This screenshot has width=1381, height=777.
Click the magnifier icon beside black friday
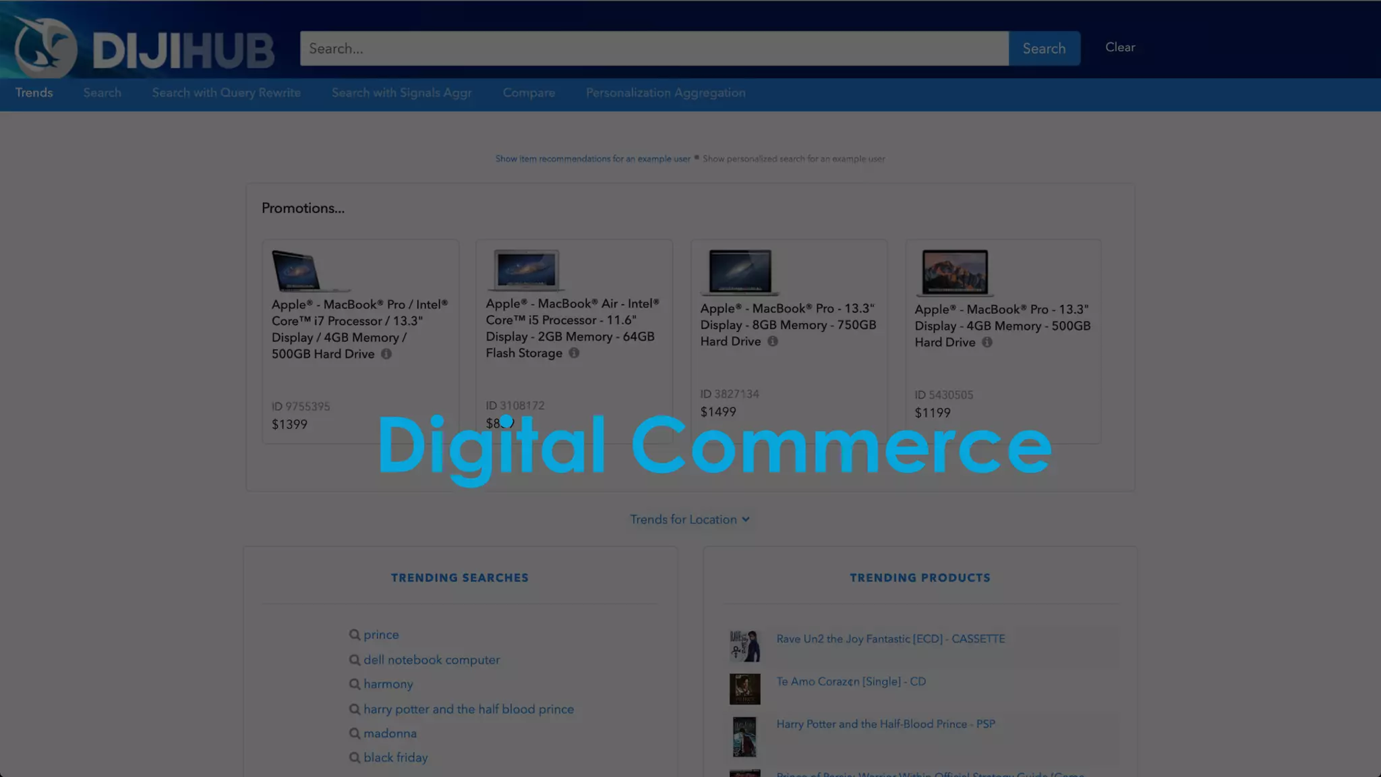(355, 757)
